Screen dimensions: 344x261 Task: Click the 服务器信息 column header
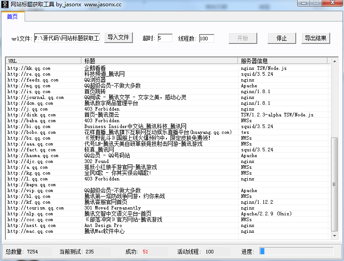(283, 60)
